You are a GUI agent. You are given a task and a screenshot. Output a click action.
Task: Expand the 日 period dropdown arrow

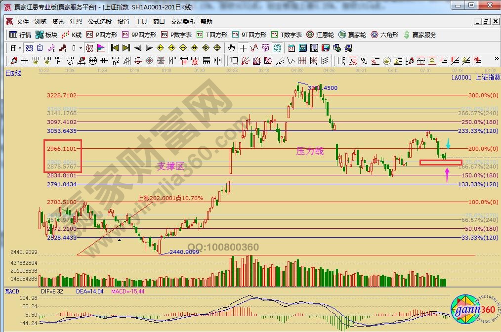[x=20, y=48]
